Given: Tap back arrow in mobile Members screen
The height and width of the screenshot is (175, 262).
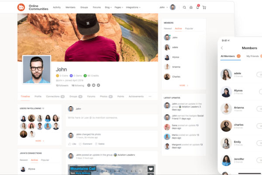Looking at the screenshot, I should 222,48.
